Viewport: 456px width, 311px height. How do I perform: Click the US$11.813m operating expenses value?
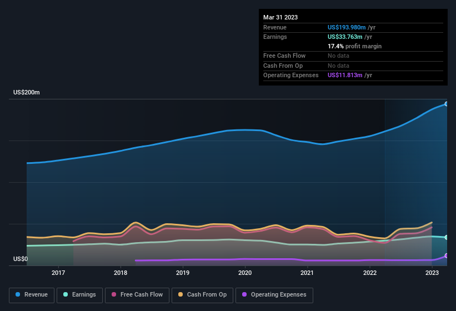[345, 76]
